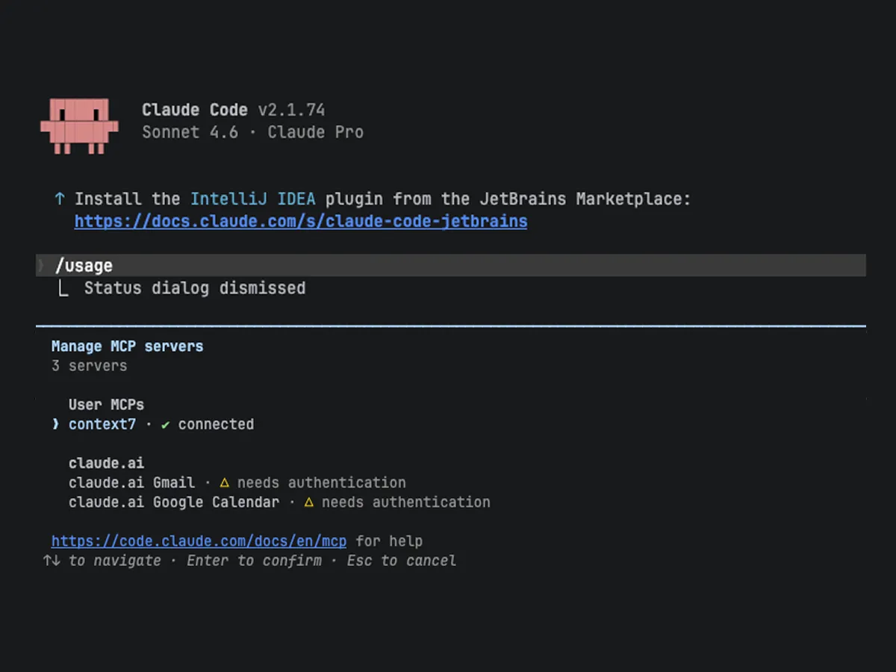896x672 pixels.
Task: Click the claude.ai group heading
Action: click(x=106, y=464)
